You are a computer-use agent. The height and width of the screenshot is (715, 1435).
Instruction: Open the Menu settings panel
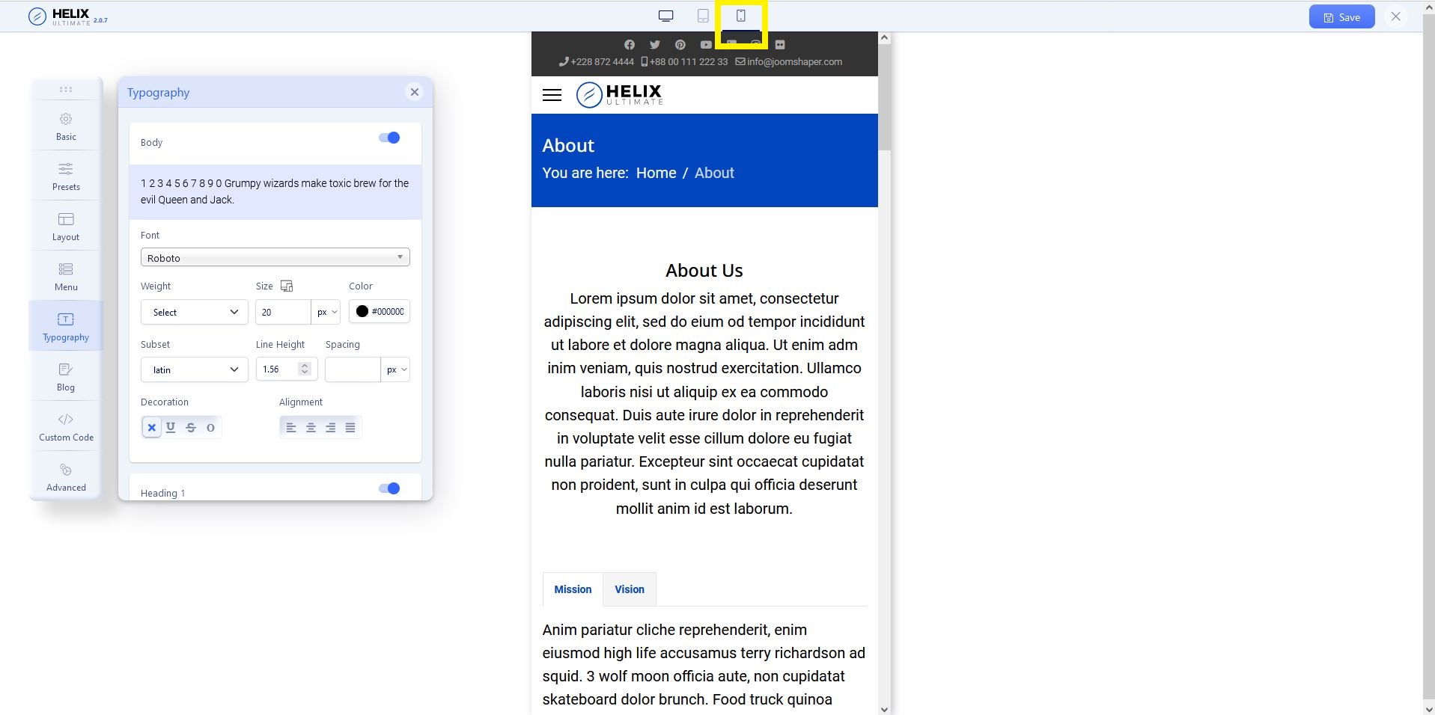pyautogui.click(x=65, y=275)
